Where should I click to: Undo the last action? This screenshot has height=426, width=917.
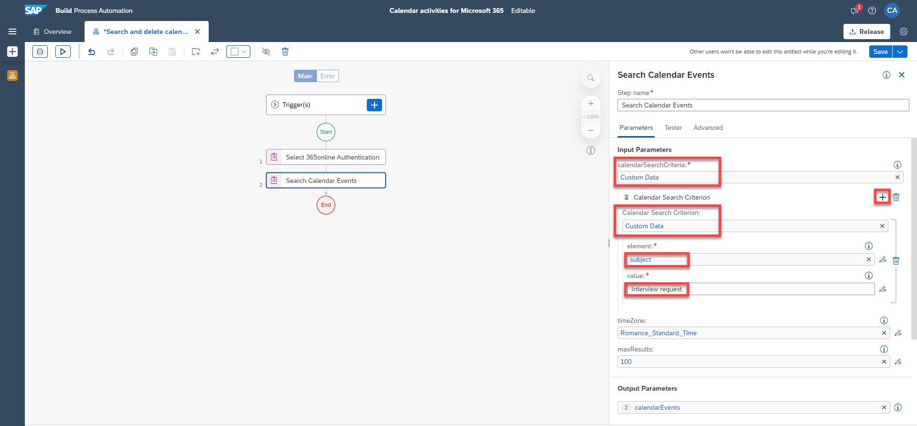[92, 52]
